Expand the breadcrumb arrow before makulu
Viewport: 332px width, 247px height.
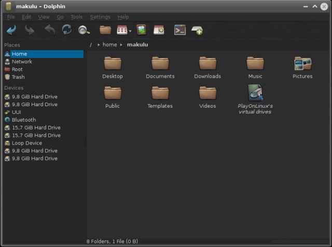tap(122, 45)
